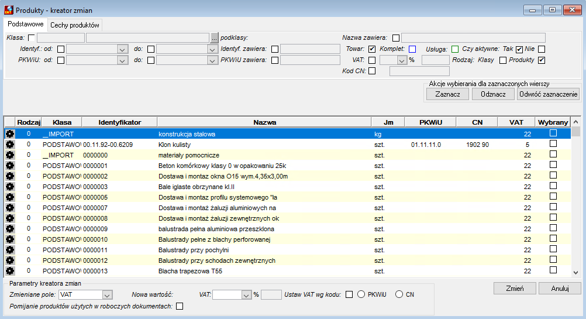Screen dimensions: 586x319
Task: Open Identyf. od dropdown
Action: tap(122, 49)
